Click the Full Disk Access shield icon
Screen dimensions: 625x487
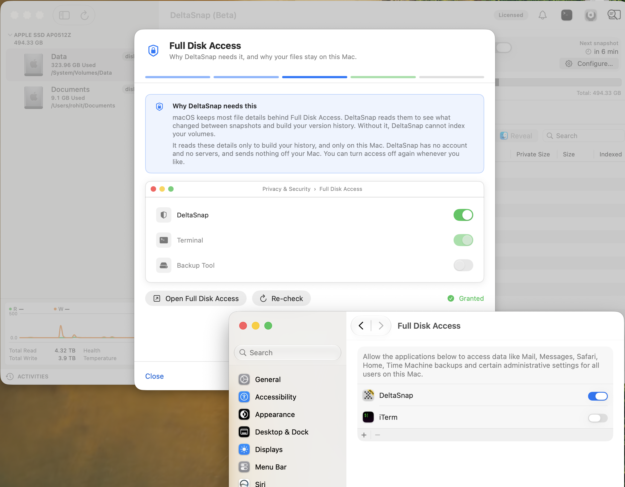click(153, 51)
